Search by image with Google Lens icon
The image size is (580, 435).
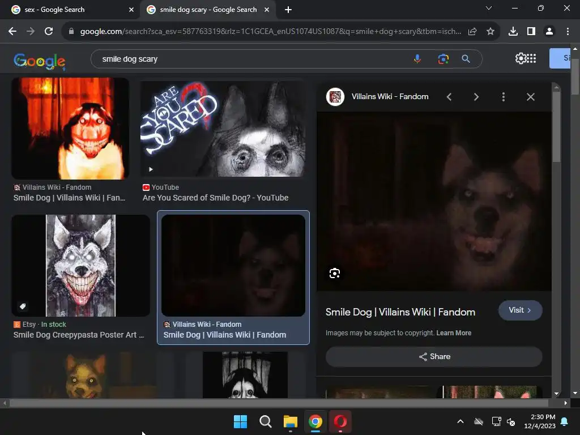(x=443, y=59)
